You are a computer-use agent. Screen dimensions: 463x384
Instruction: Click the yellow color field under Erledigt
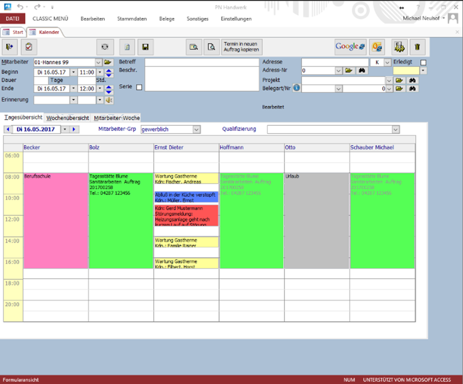click(x=406, y=71)
